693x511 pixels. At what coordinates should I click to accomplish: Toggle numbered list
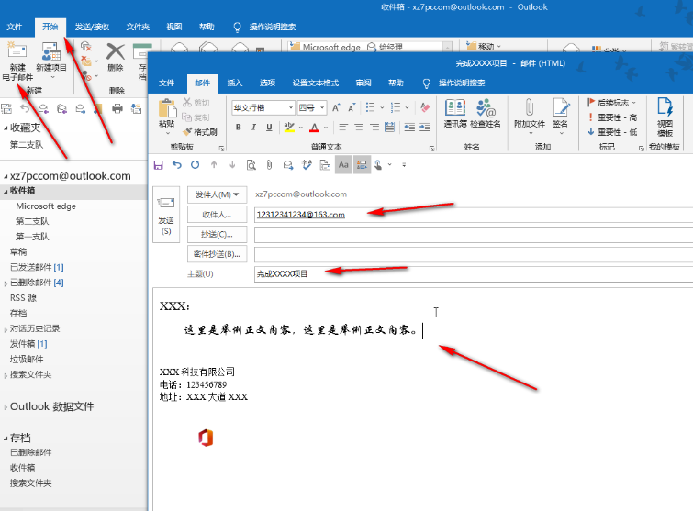(396, 107)
